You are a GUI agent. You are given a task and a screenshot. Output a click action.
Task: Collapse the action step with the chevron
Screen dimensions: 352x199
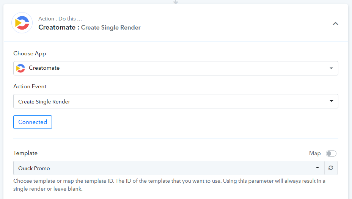pyautogui.click(x=335, y=24)
